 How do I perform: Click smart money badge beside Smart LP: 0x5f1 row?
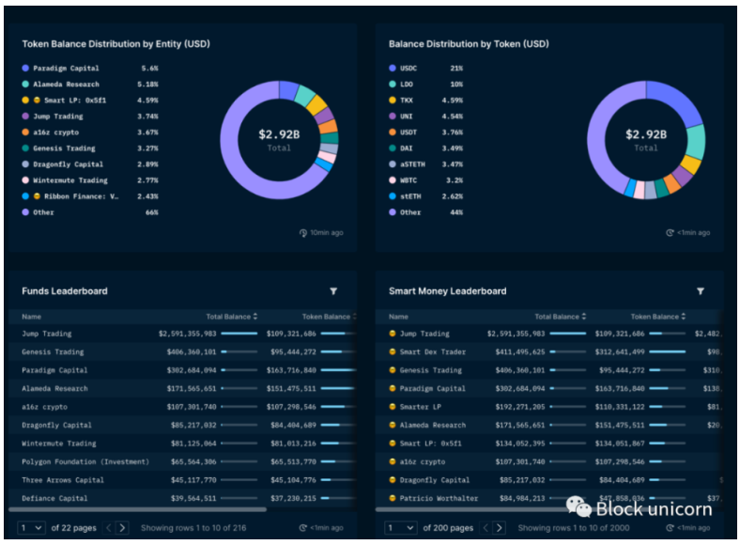pyautogui.click(x=393, y=444)
